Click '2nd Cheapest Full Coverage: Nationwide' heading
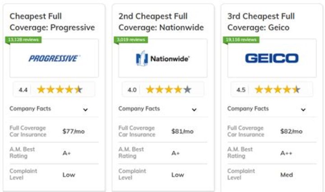Viewport: 325px width, 192px height. coord(161,22)
